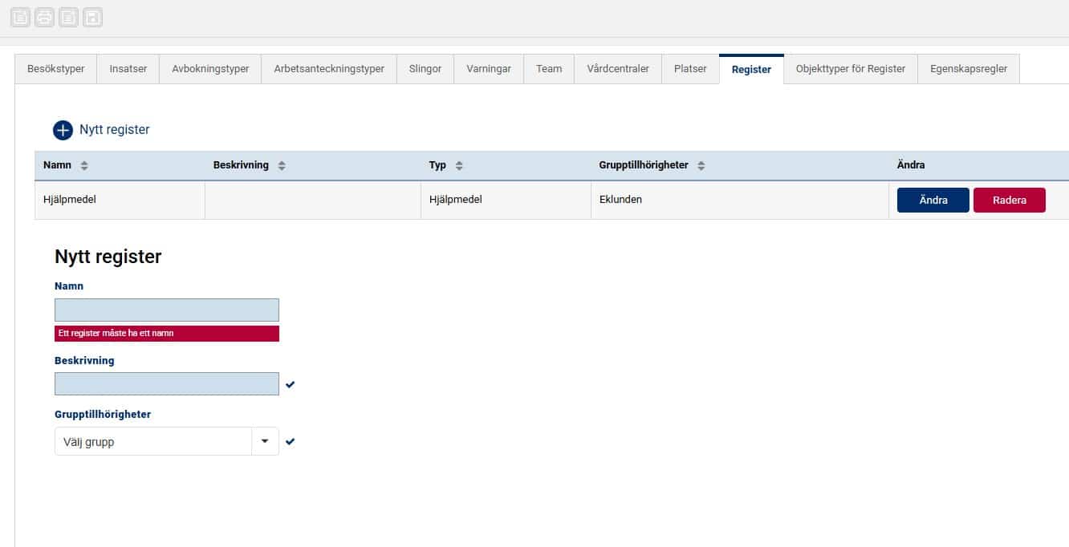Click the floppy disk save icon
Viewport: 1069px width, 547px height.
[92, 17]
